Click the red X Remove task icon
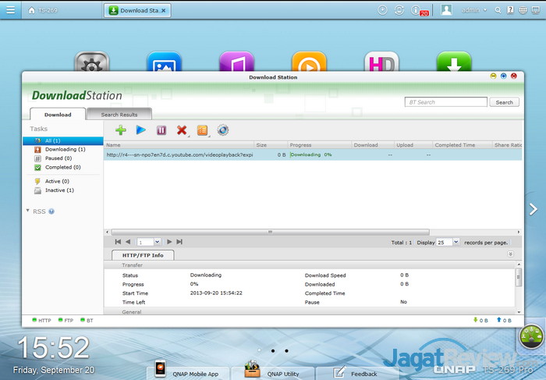Viewport: 546px width, 380px height. (182, 130)
